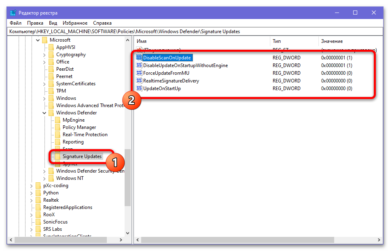Click REG_DWORD type of DisableUpdateOnStartupWithoutEngine
Viewport: 390px width, 251px height.
click(x=286, y=65)
